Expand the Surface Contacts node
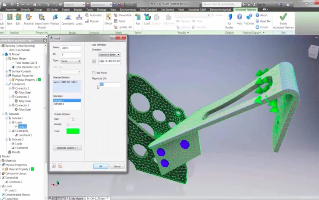Image resolution: width=319 pixels, height=200 pixels. point(6,71)
